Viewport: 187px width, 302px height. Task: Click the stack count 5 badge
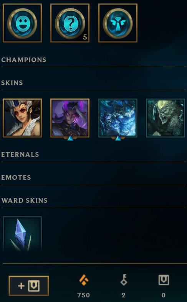[x=85, y=37]
